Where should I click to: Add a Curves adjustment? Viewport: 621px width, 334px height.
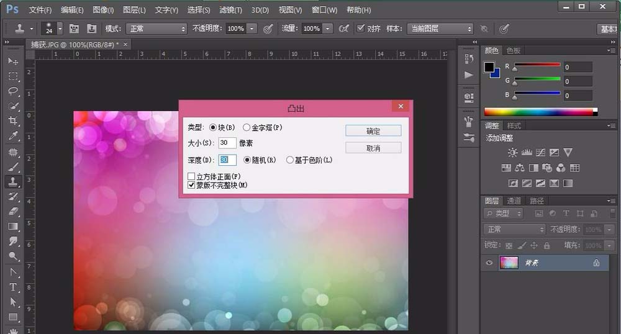[x=540, y=152]
